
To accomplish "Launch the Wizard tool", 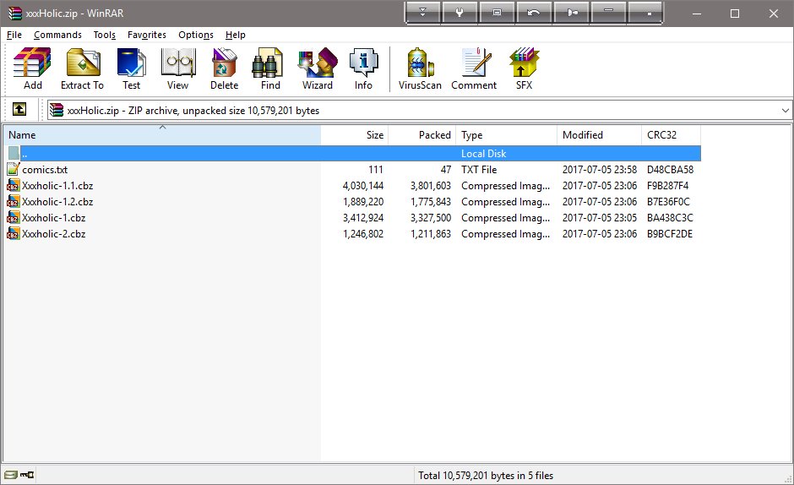I will tap(318, 69).
